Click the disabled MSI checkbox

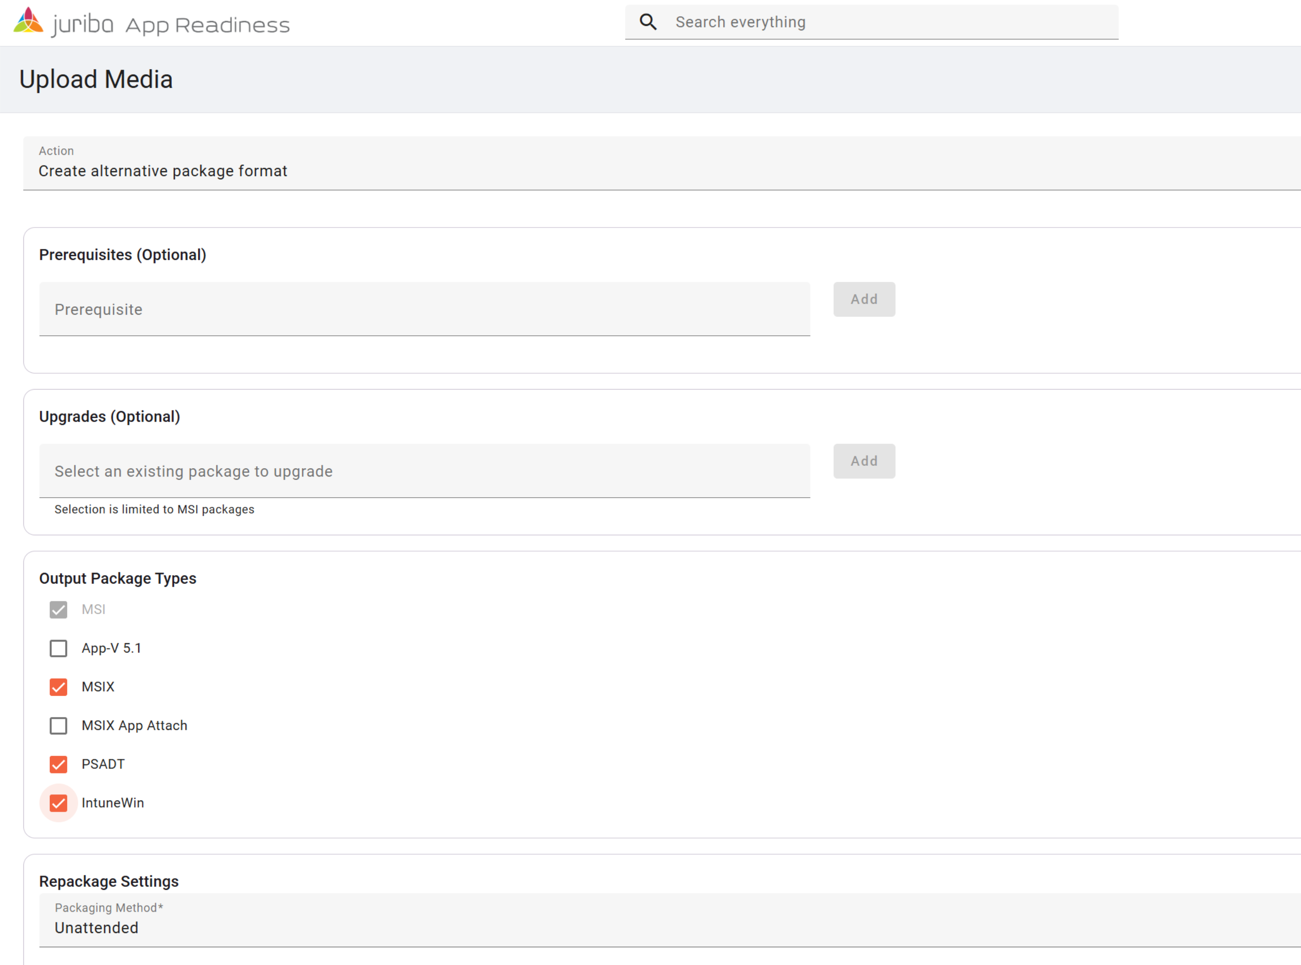[58, 610]
